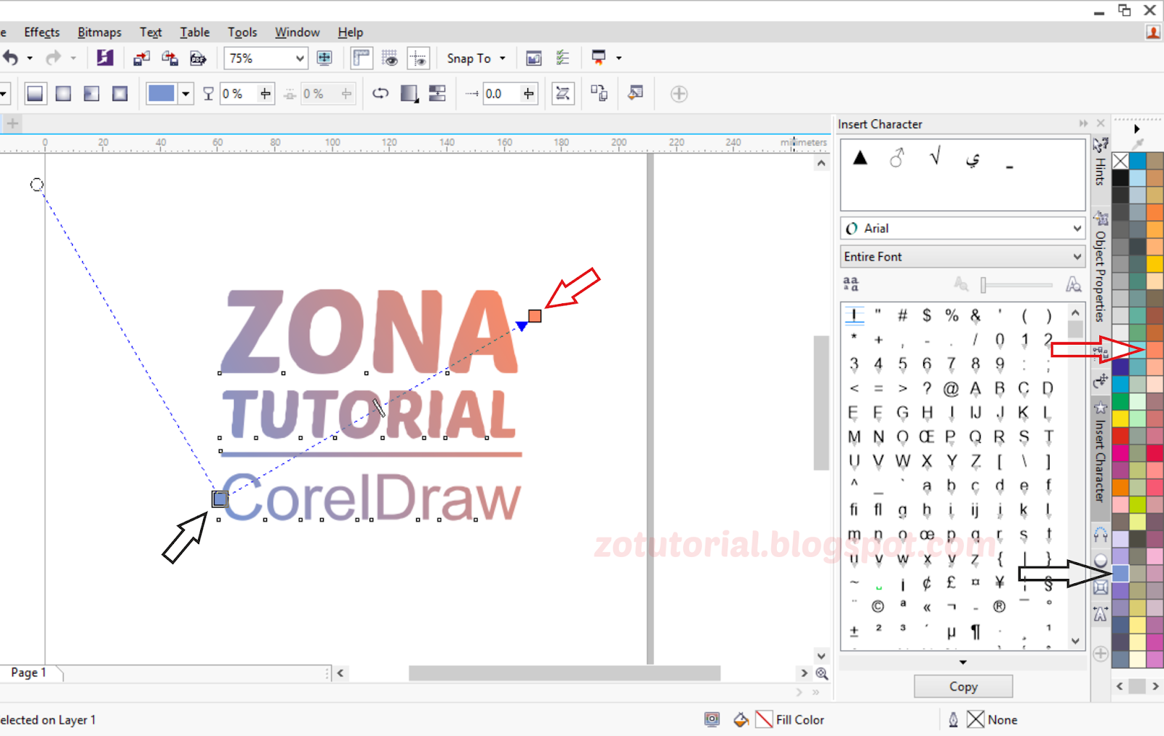This screenshot has width=1164, height=736.
Task: Click the full-screen preview icon
Action: coord(324,58)
